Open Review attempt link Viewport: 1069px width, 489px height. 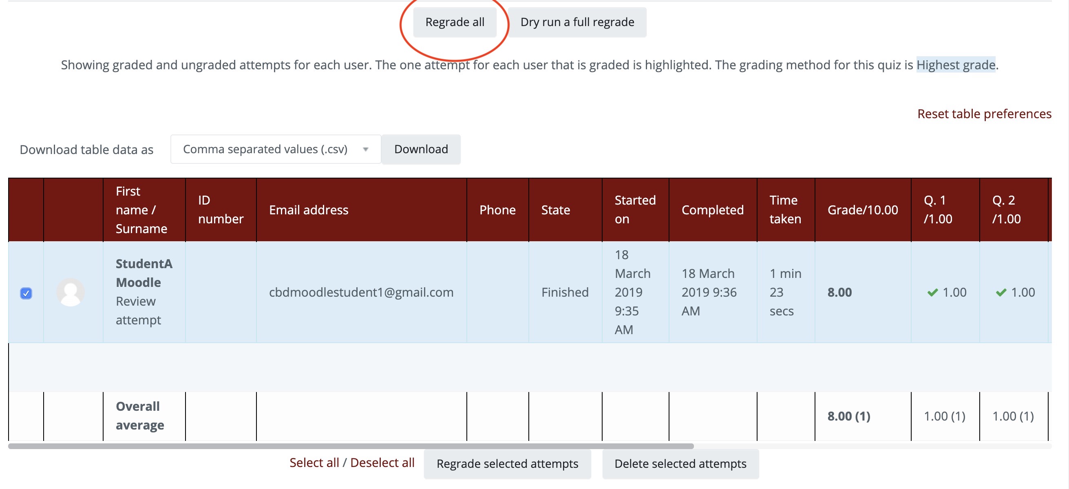click(137, 311)
